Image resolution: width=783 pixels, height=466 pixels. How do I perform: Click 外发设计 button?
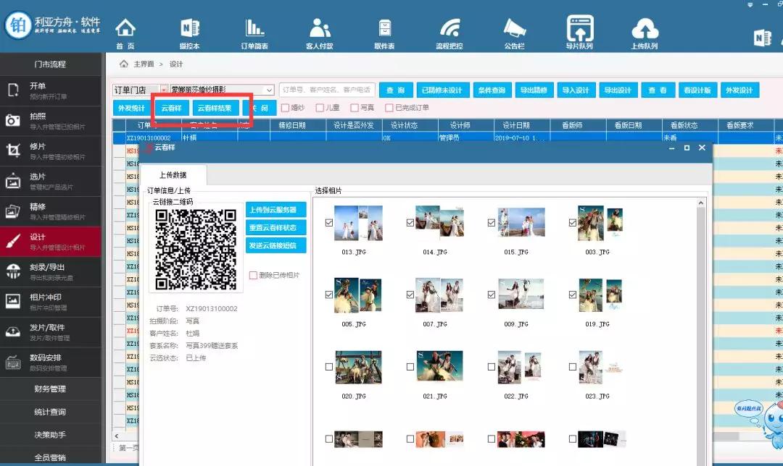click(739, 90)
